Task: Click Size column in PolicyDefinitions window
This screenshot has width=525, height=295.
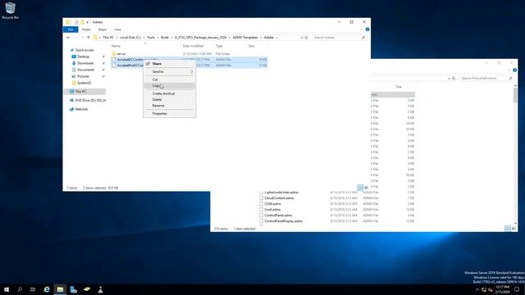Action: click(x=399, y=87)
